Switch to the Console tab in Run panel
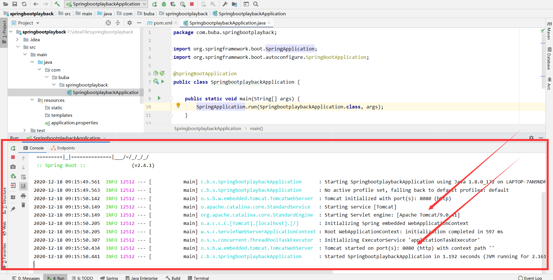 click(34, 148)
